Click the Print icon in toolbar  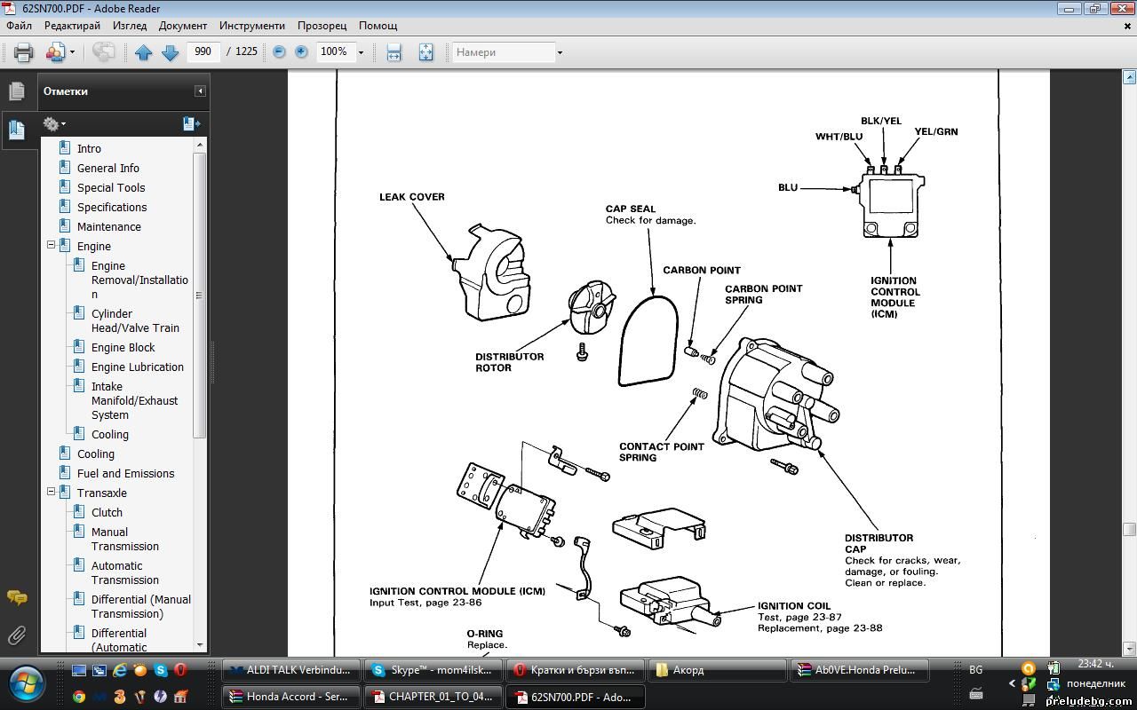click(24, 52)
